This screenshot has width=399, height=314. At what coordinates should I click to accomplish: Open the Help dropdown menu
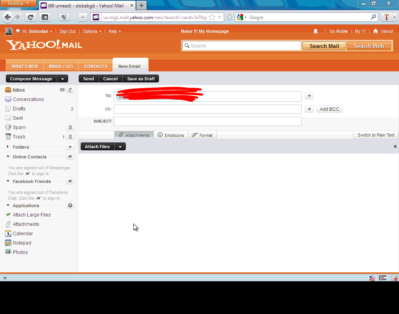[x=115, y=31]
